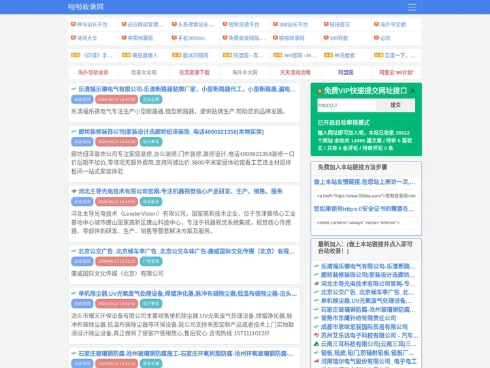Click the icon next to 海外中文網
Viewport: 490px width, 368px height.
tap(376, 24)
